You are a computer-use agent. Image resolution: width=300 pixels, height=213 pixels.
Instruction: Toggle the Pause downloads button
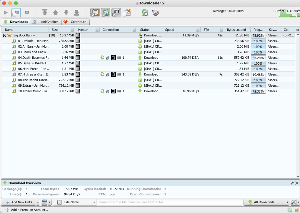[x=16, y=12]
